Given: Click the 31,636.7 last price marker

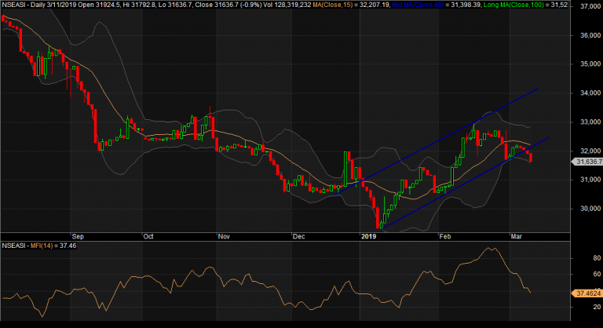Looking at the screenshot, I should coord(587,162).
